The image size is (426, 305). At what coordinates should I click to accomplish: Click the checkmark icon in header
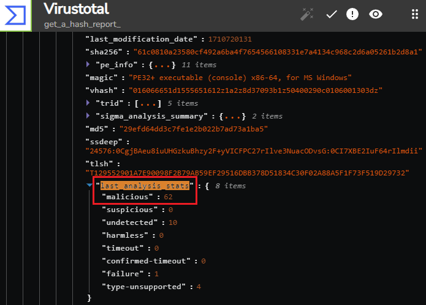click(331, 14)
